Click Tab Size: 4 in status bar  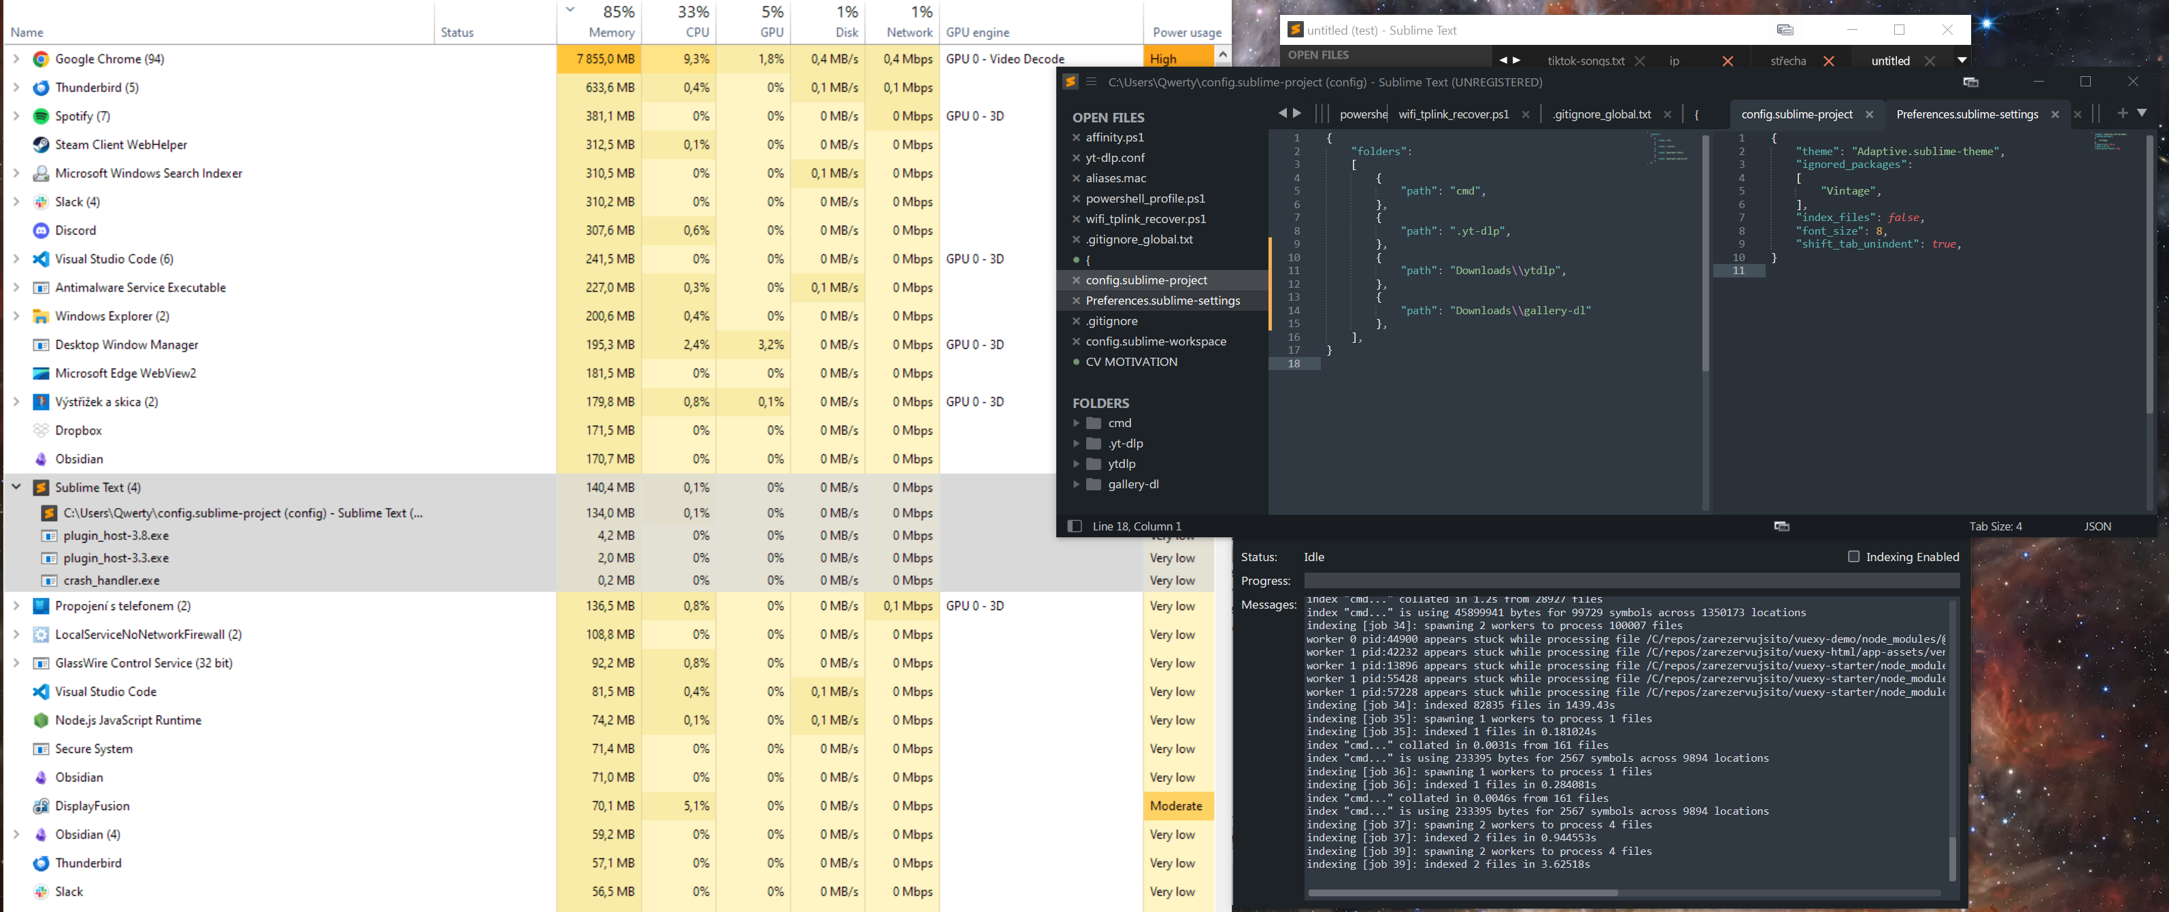tap(1995, 526)
